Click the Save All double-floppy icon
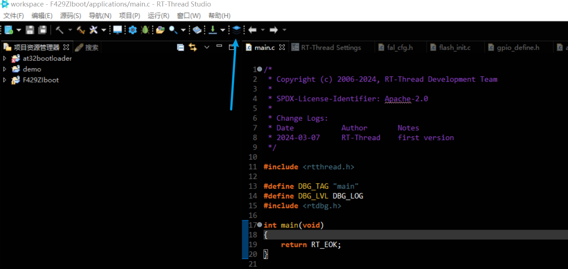The width and height of the screenshot is (568, 269). [43, 30]
